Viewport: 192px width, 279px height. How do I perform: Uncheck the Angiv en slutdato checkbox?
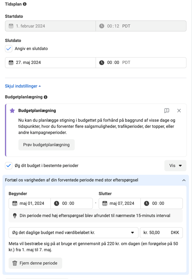point(9,49)
